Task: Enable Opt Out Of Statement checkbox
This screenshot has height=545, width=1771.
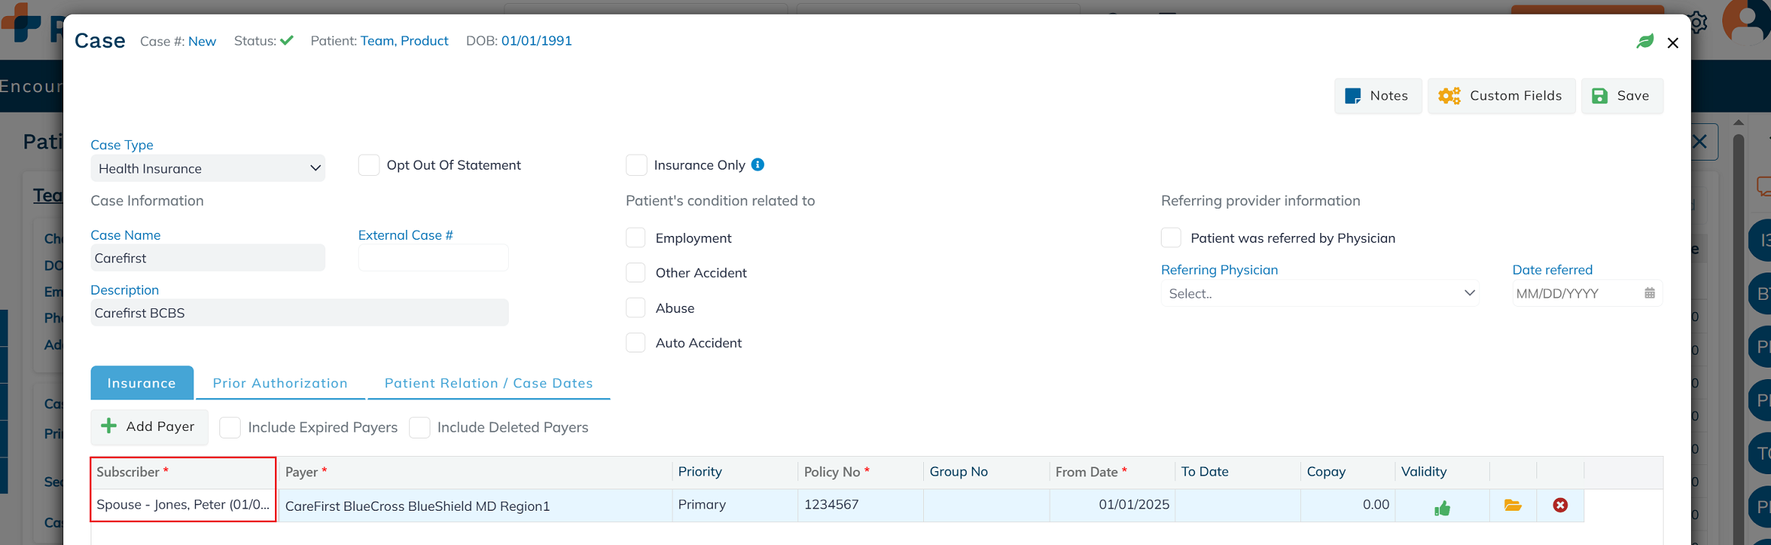Action: [369, 165]
